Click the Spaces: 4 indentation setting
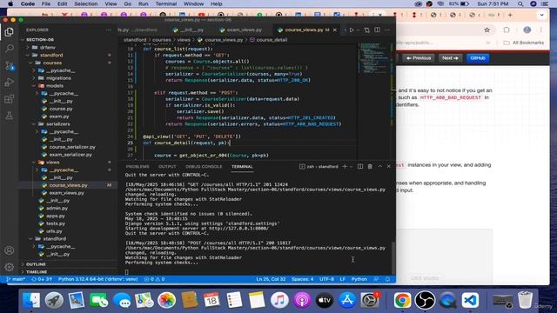Viewport: 557px width, 313px height. pos(302,279)
